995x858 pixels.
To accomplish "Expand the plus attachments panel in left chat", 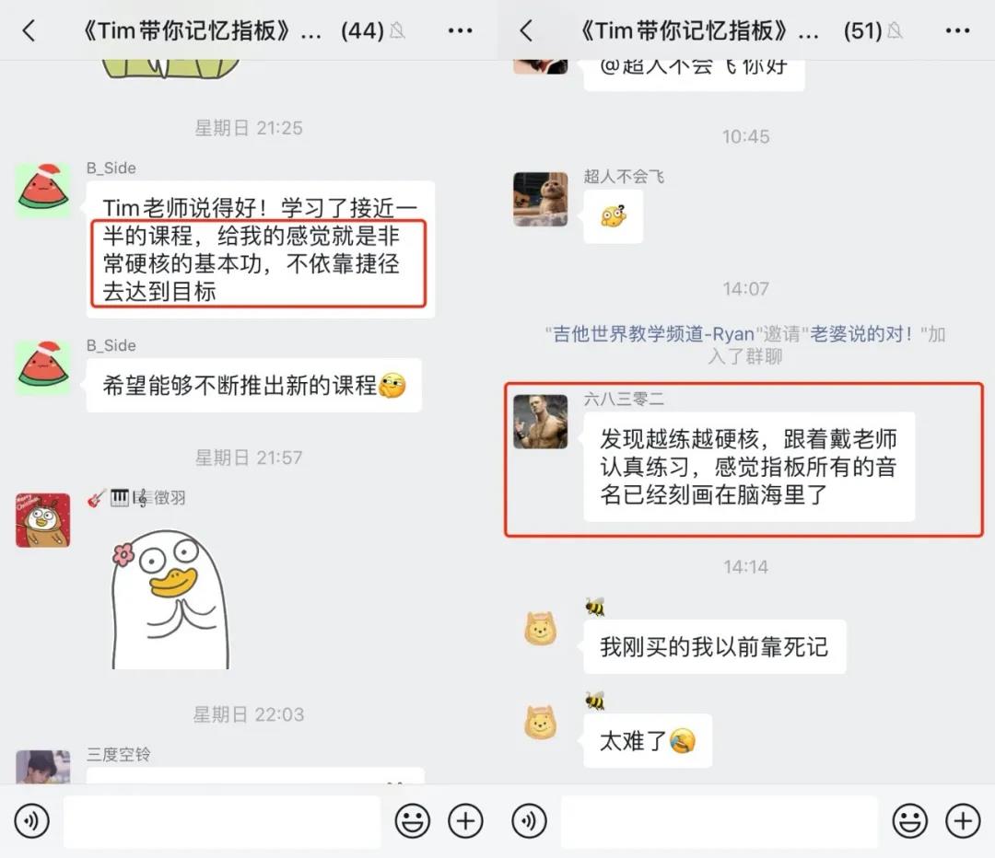I will (466, 820).
